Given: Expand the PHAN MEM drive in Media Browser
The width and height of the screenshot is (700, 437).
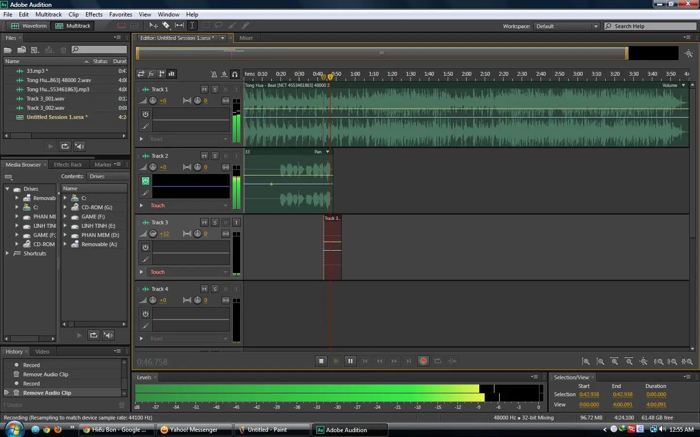Looking at the screenshot, I should pos(16,217).
